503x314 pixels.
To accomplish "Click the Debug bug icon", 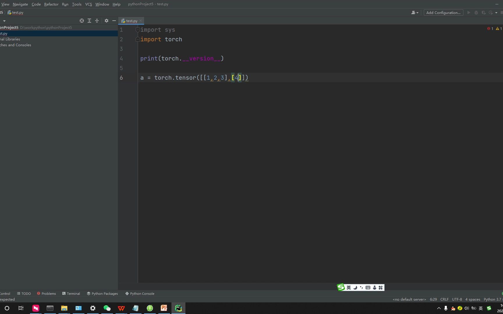I will coord(476,13).
